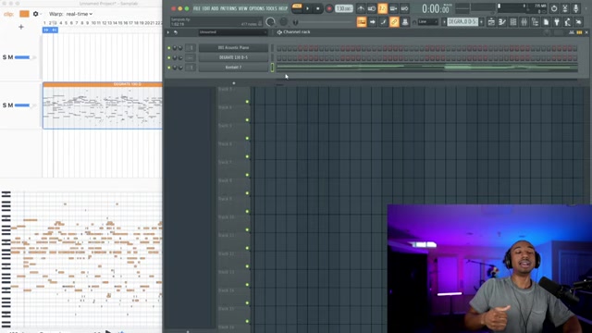Image resolution: width=592 pixels, height=333 pixels.
Task: Select the Kontakt 7 channel button
Action: pyautogui.click(x=233, y=68)
